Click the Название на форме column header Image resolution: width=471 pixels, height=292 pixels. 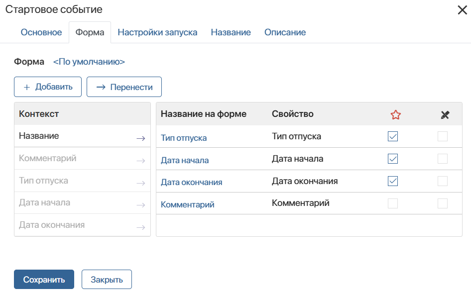pyautogui.click(x=203, y=114)
